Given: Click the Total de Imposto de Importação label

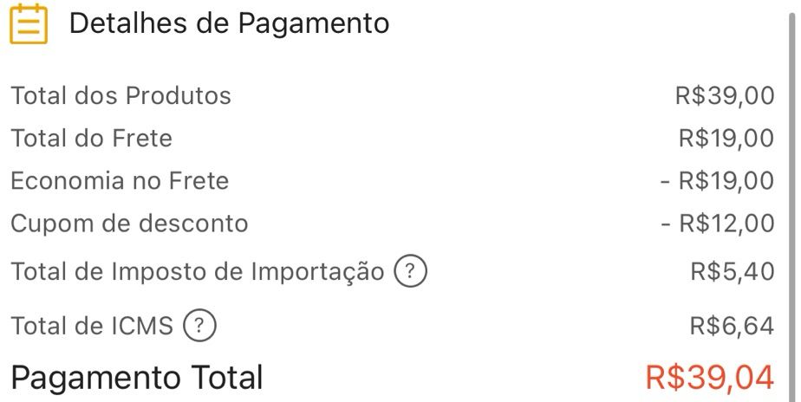Looking at the screenshot, I should click(x=197, y=272).
